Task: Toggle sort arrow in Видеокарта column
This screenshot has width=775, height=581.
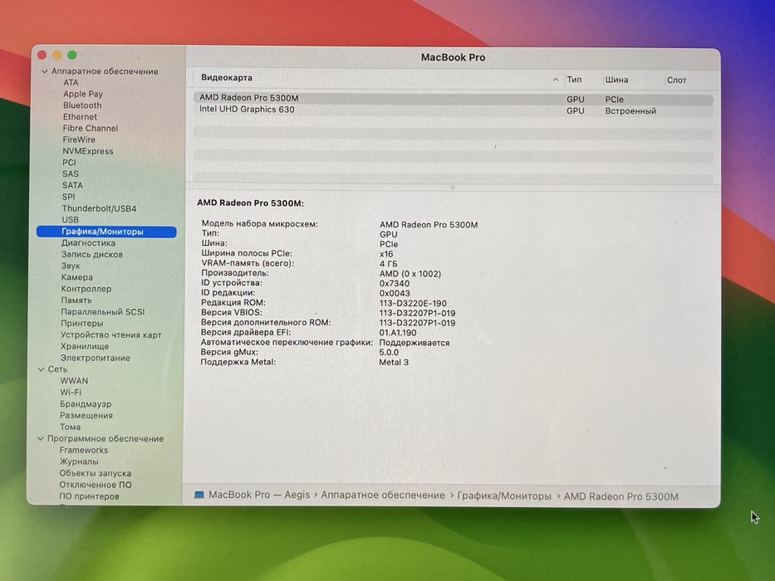Action: [555, 80]
